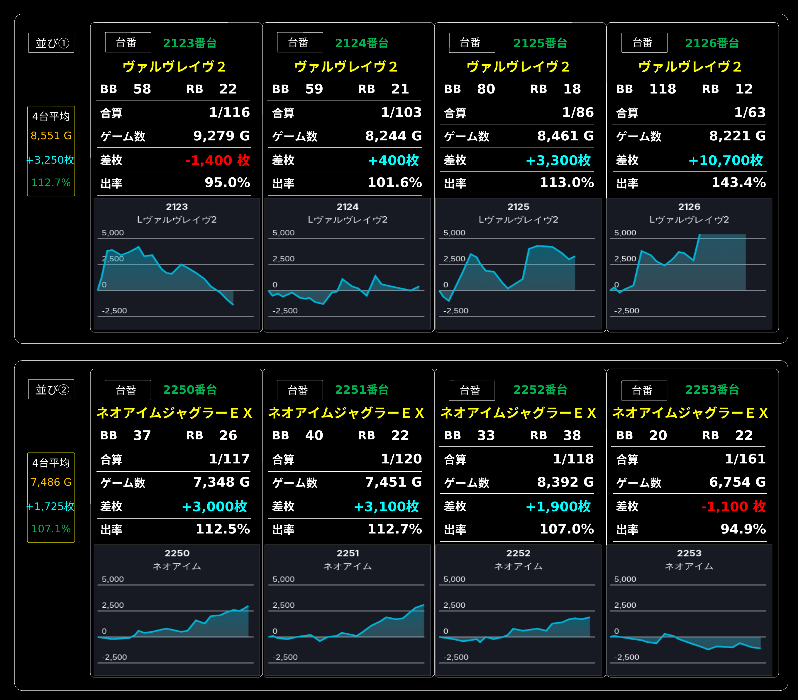Select the 2124番台 machine number
The height and width of the screenshot is (700, 798).
coord(362,43)
